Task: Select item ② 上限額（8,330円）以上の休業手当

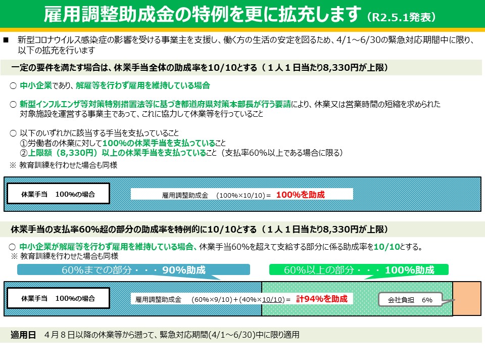Action: click(x=116, y=152)
